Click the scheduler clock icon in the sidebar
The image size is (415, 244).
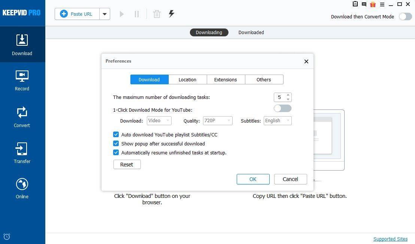7,237
